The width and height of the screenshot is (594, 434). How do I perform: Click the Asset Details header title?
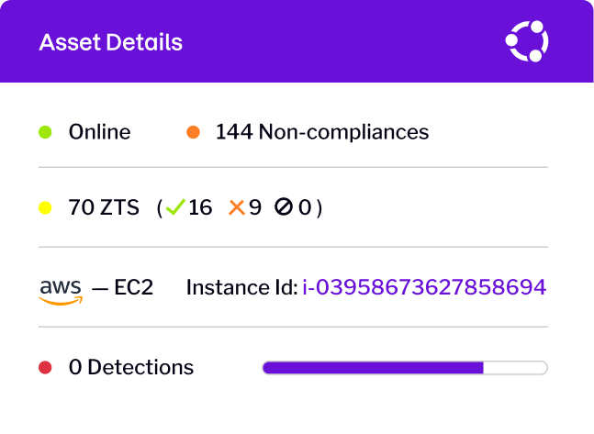111,42
